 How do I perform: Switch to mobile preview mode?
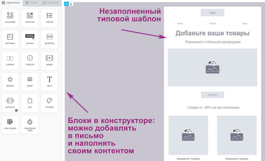point(71,4)
